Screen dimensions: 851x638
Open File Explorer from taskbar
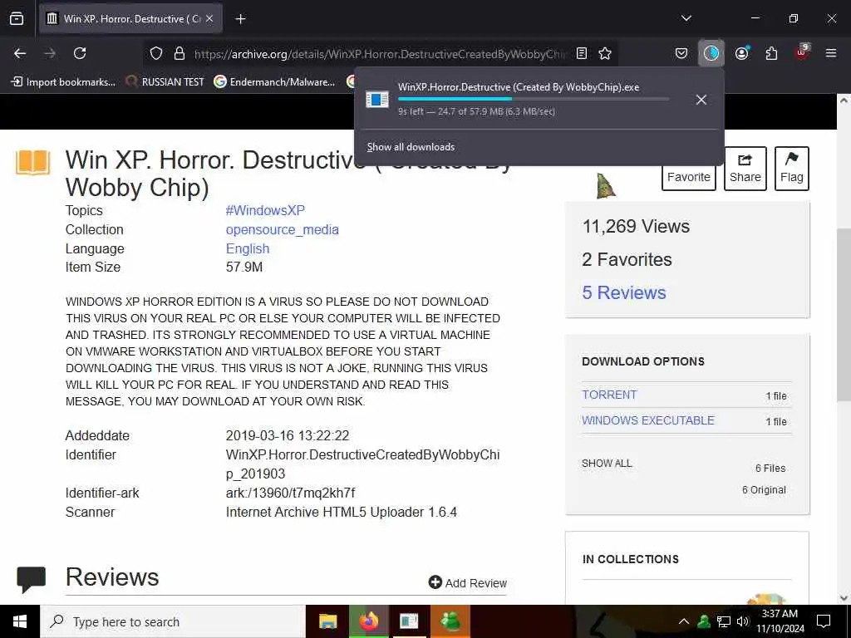[x=327, y=621]
